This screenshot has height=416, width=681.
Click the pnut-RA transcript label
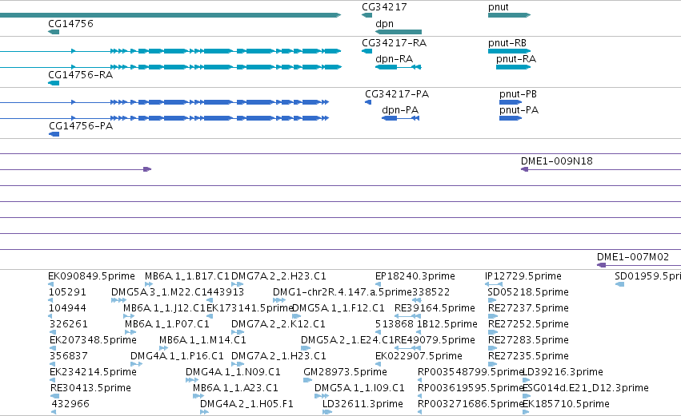[516, 59]
